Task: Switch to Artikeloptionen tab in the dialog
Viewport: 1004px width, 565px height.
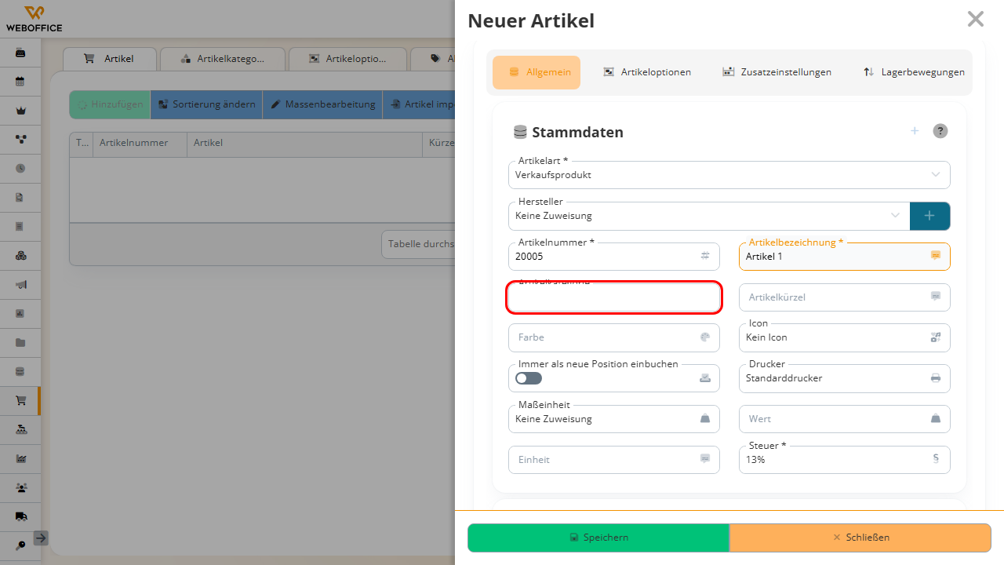Action: [647, 72]
